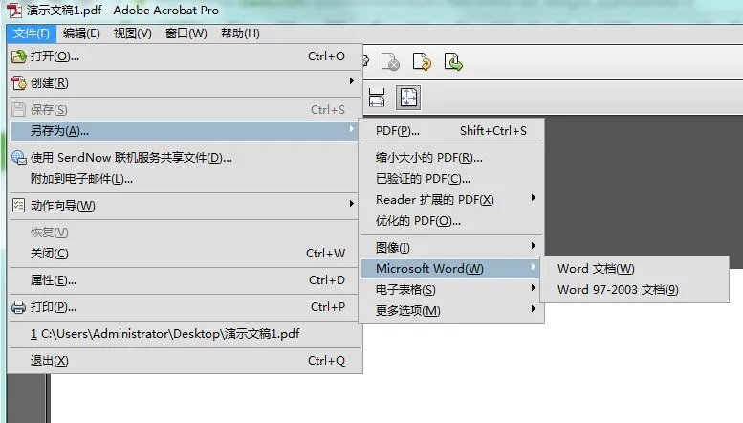The height and width of the screenshot is (423, 743).
Task: Click the printer icon beside Print
Action: [18, 307]
